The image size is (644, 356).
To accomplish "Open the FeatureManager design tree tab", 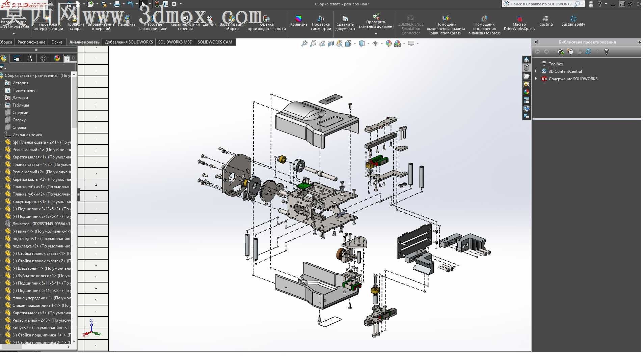I will point(4,58).
